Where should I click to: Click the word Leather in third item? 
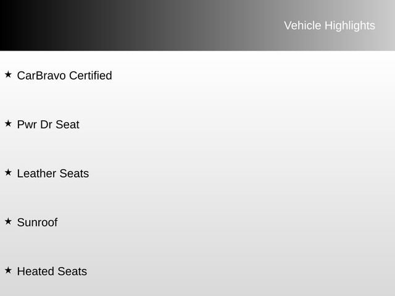click(36, 173)
